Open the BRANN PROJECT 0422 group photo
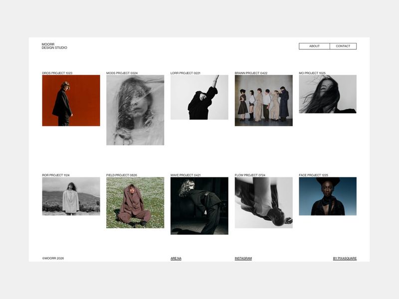The width and height of the screenshot is (399, 299). click(264, 101)
